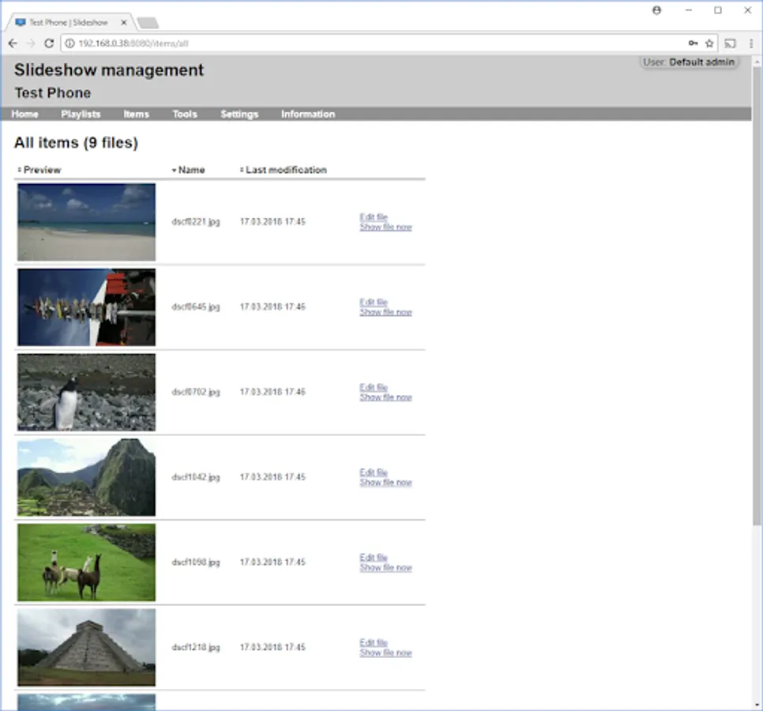763x711 pixels.
Task: Click the scrollbar up arrow
Action: tap(757, 62)
